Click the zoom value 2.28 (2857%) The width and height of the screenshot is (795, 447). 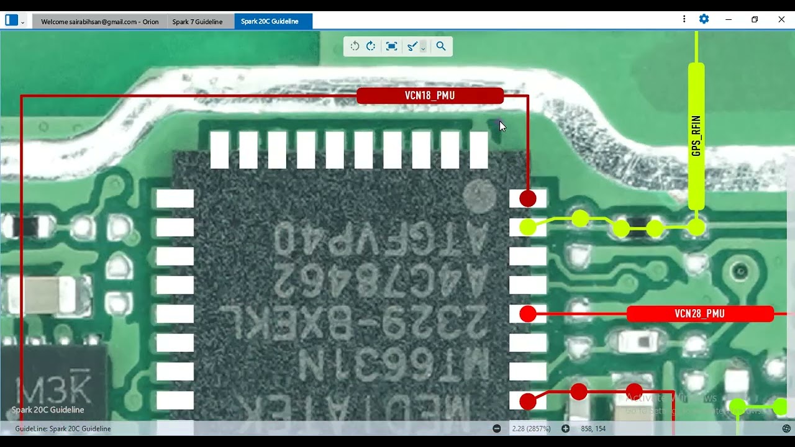[x=531, y=428]
